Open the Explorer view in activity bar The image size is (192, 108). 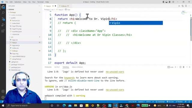coord(3,7)
